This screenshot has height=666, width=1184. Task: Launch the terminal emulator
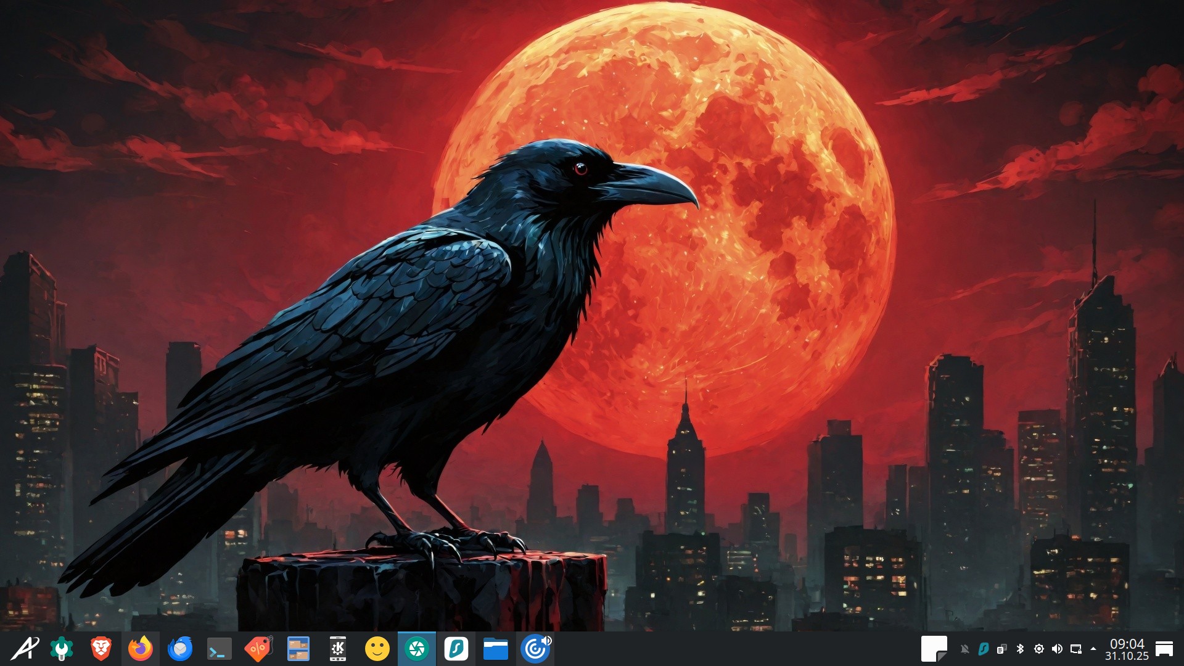tap(220, 649)
